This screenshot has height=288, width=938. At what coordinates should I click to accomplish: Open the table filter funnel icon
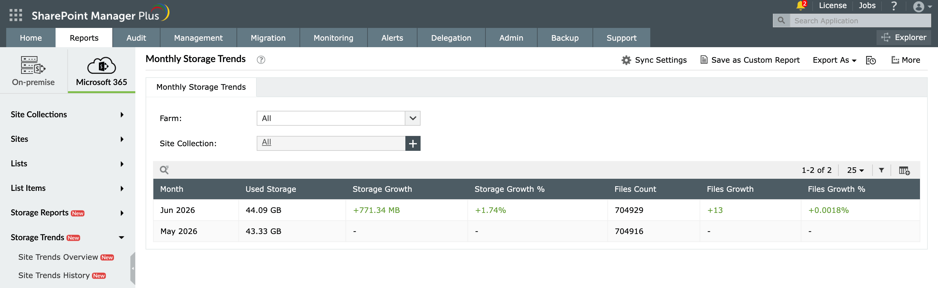tap(881, 170)
